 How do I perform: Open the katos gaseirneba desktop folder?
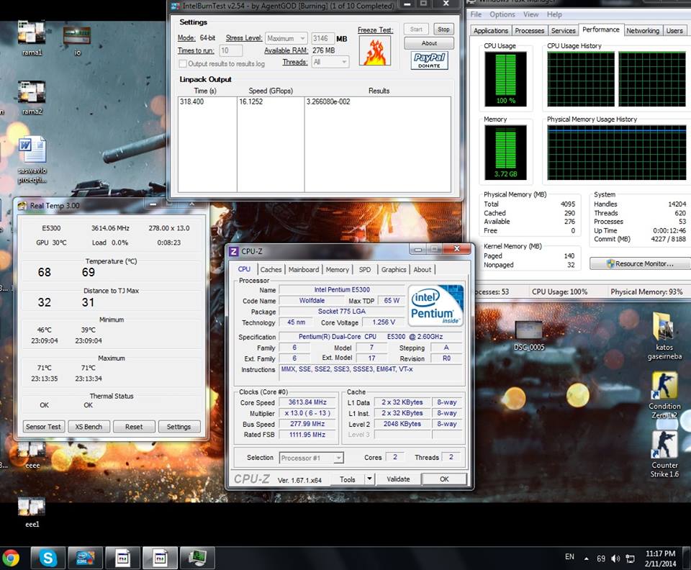pos(663,327)
